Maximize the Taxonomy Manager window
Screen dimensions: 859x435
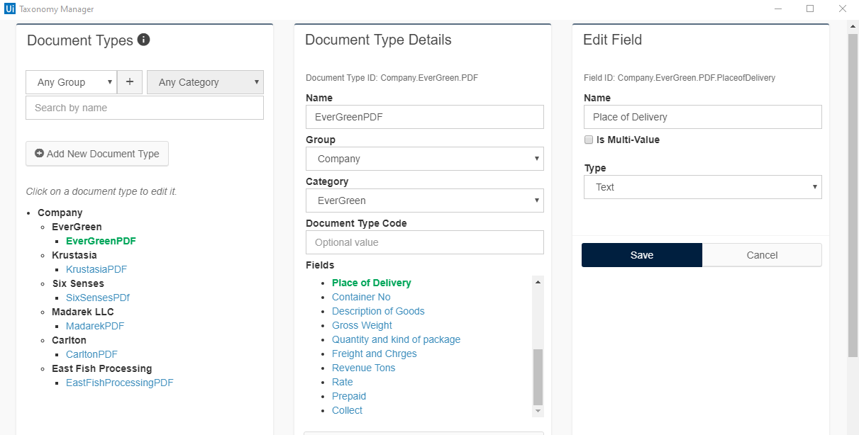(x=809, y=9)
